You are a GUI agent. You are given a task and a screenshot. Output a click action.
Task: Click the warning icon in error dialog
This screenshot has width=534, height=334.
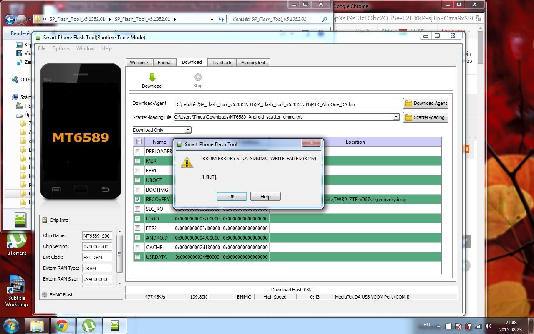(x=187, y=162)
